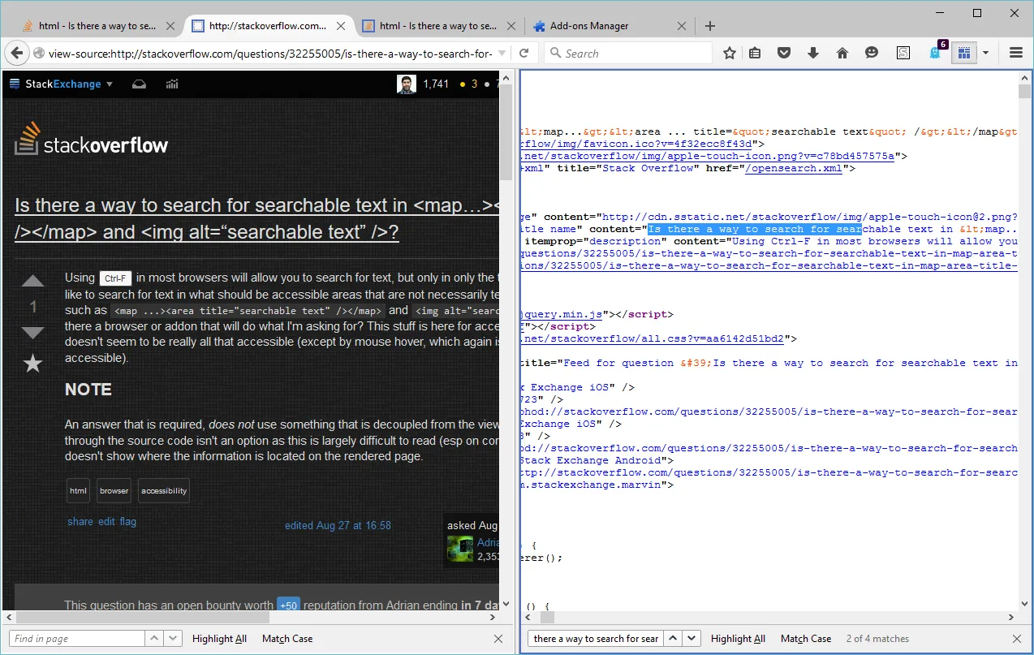Bookmark this page with the star icon
1034x655 pixels.
(x=730, y=53)
